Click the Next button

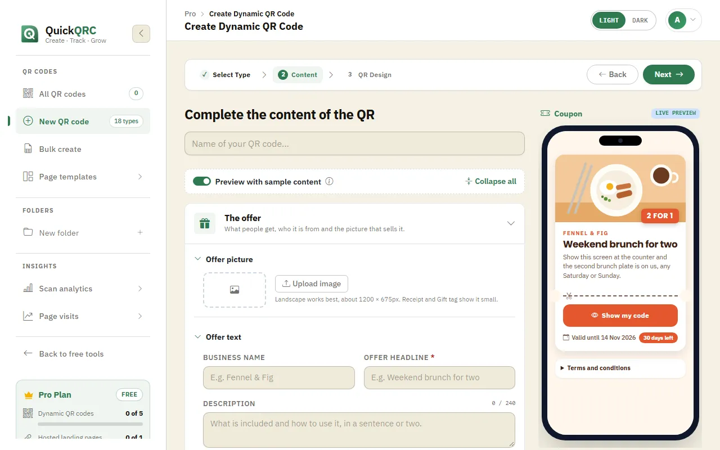(x=669, y=74)
